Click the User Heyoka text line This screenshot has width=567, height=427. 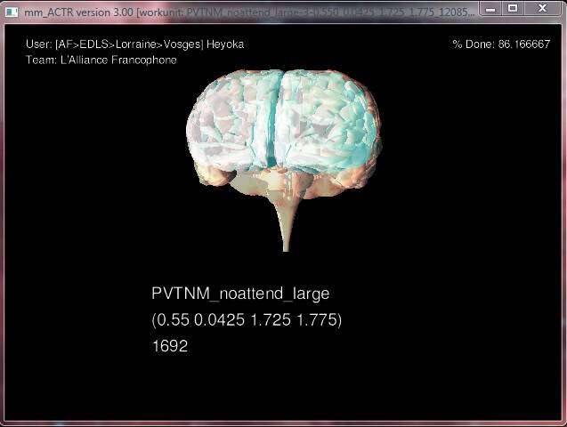135,44
